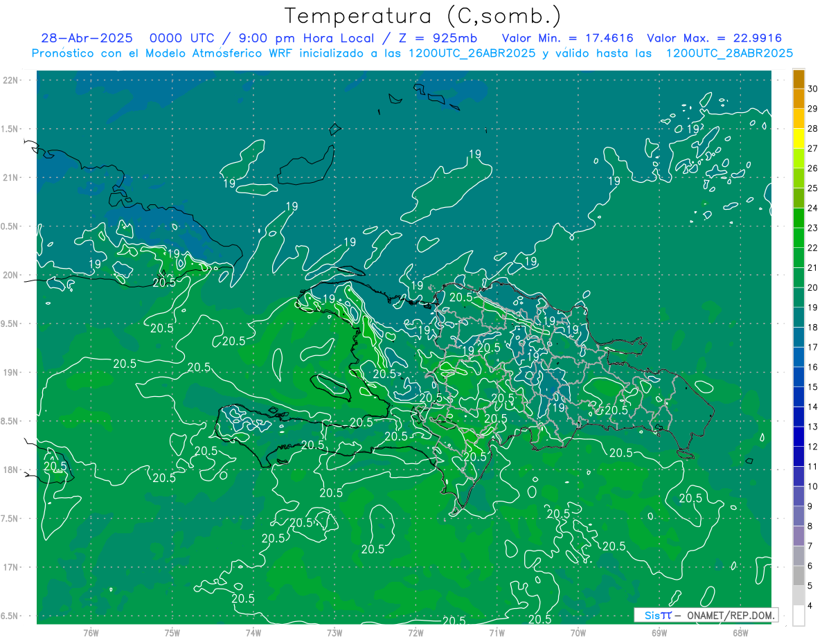The image size is (831, 642).
Task: Click the 'Valor Min. = 17.4616' value
Action: pyautogui.click(x=567, y=39)
